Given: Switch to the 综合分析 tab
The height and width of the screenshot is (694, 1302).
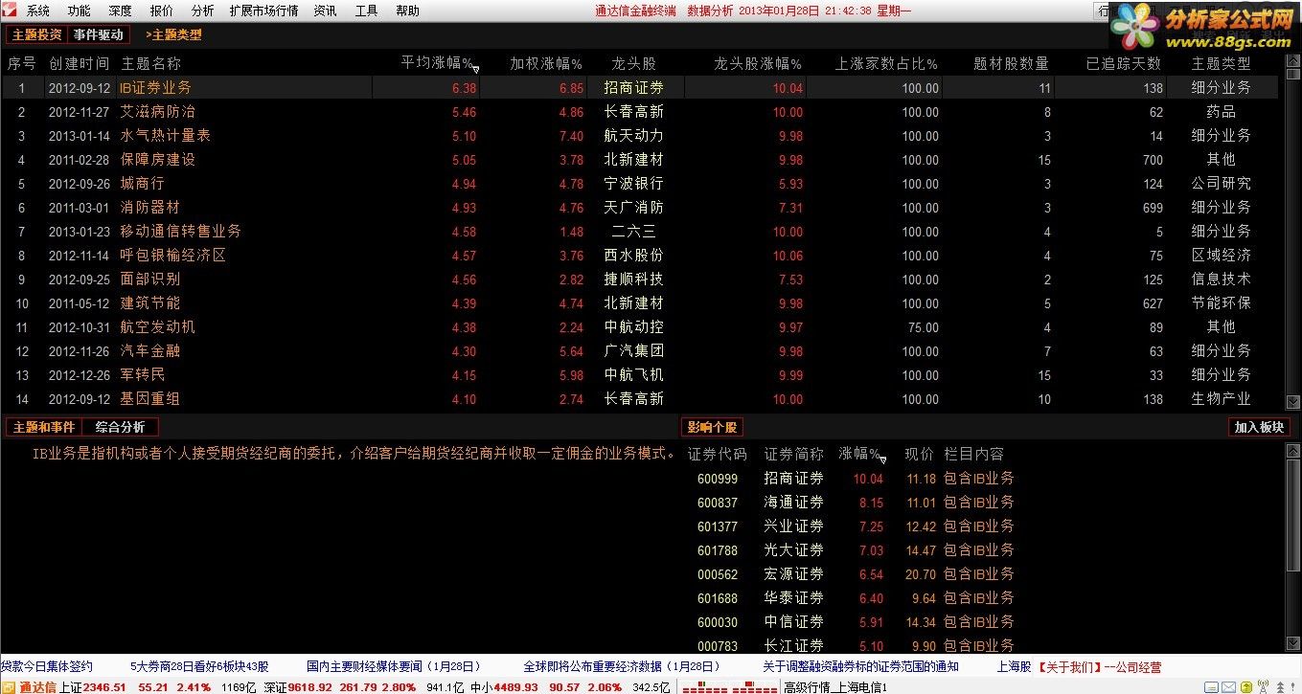Looking at the screenshot, I should click(121, 427).
